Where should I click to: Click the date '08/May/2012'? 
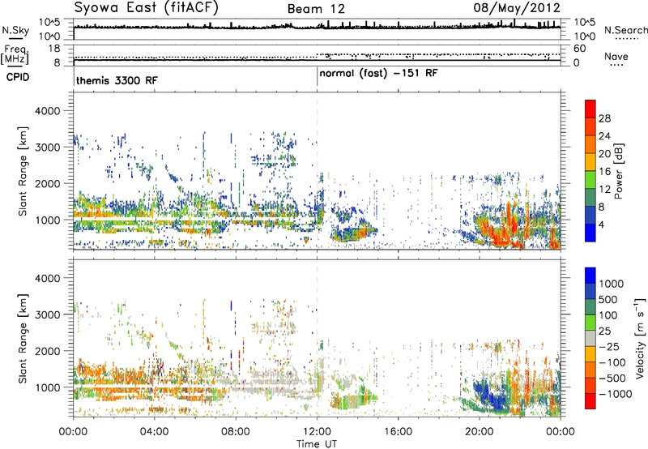[x=517, y=7]
